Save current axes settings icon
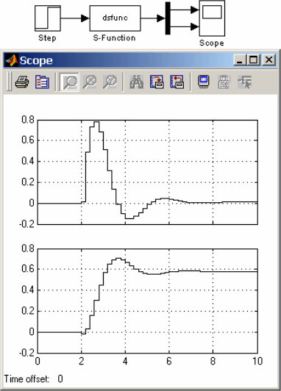Image resolution: width=281 pixels, height=391 pixels. tap(157, 82)
